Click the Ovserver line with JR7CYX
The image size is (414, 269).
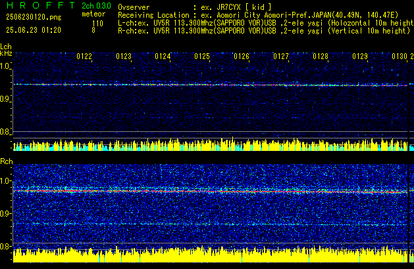195,7
